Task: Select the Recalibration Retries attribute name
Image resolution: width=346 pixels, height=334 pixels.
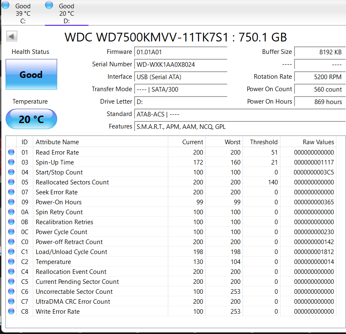Action: (64, 222)
